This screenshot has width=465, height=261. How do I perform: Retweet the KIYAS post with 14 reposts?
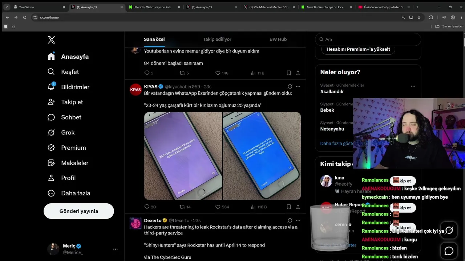182,207
